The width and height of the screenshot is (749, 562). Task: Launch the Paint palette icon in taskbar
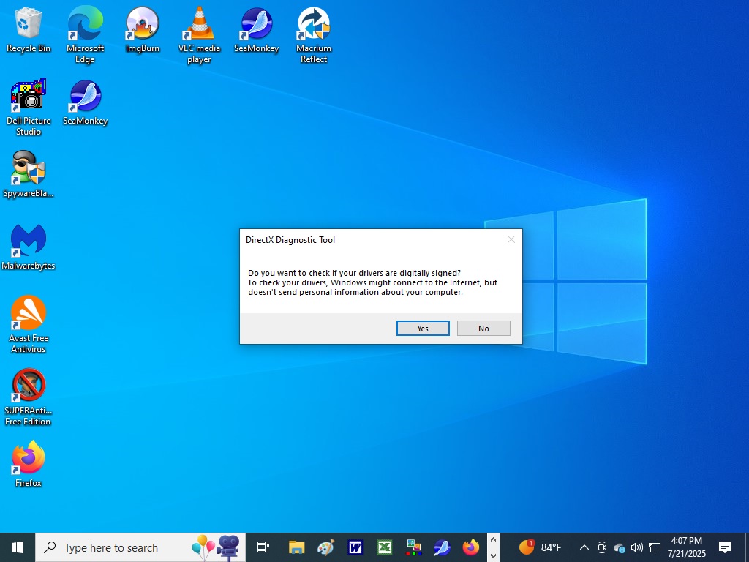[x=325, y=547]
